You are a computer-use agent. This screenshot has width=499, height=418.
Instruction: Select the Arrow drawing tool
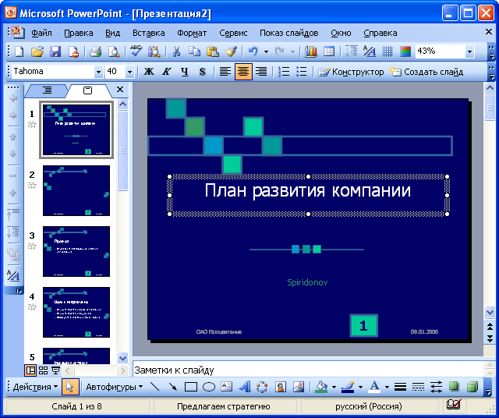[x=173, y=387]
